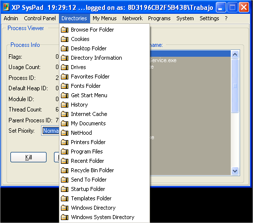The image size is (253, 223).
Task: Select Program Files menu entry
Action: (104, 151)
